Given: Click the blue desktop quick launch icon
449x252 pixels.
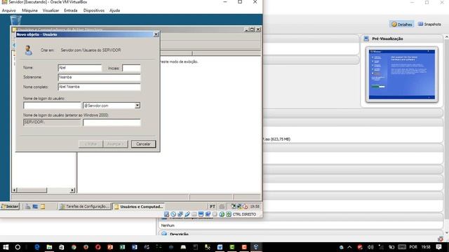Looking at the screenshot, I should (35, 206).
